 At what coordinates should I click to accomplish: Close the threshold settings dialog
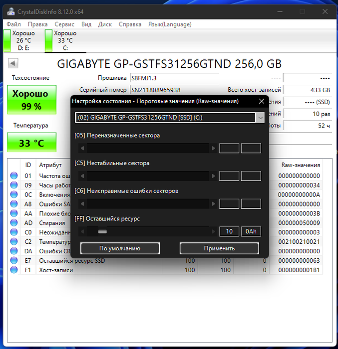(262, 101)
